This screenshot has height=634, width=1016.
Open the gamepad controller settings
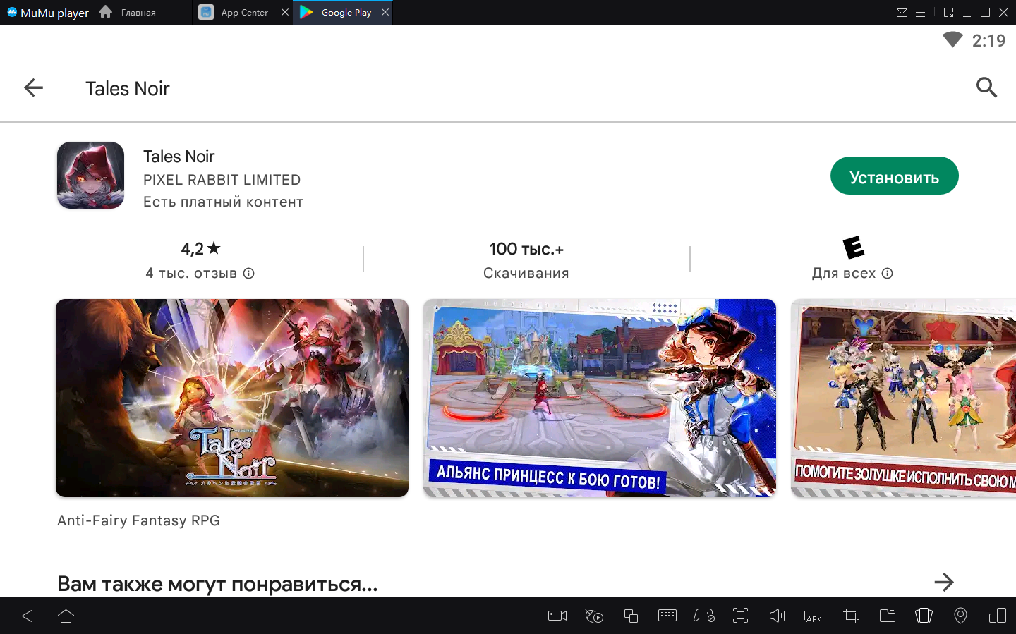pyautogui.click(x=703, y=616)
